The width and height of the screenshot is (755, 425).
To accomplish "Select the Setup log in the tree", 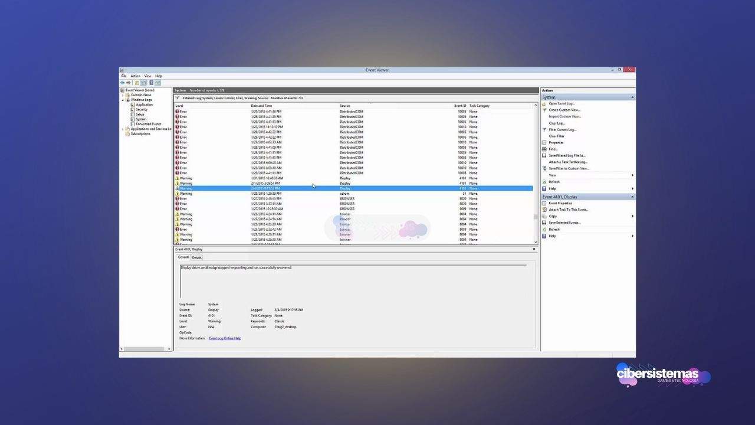I will pos(140,114).
